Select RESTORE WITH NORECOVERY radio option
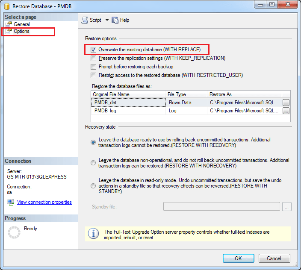The image size is (301, 270). point(93,163)
